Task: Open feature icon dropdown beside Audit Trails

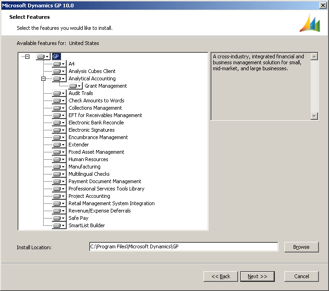Action: click(59, 93)
